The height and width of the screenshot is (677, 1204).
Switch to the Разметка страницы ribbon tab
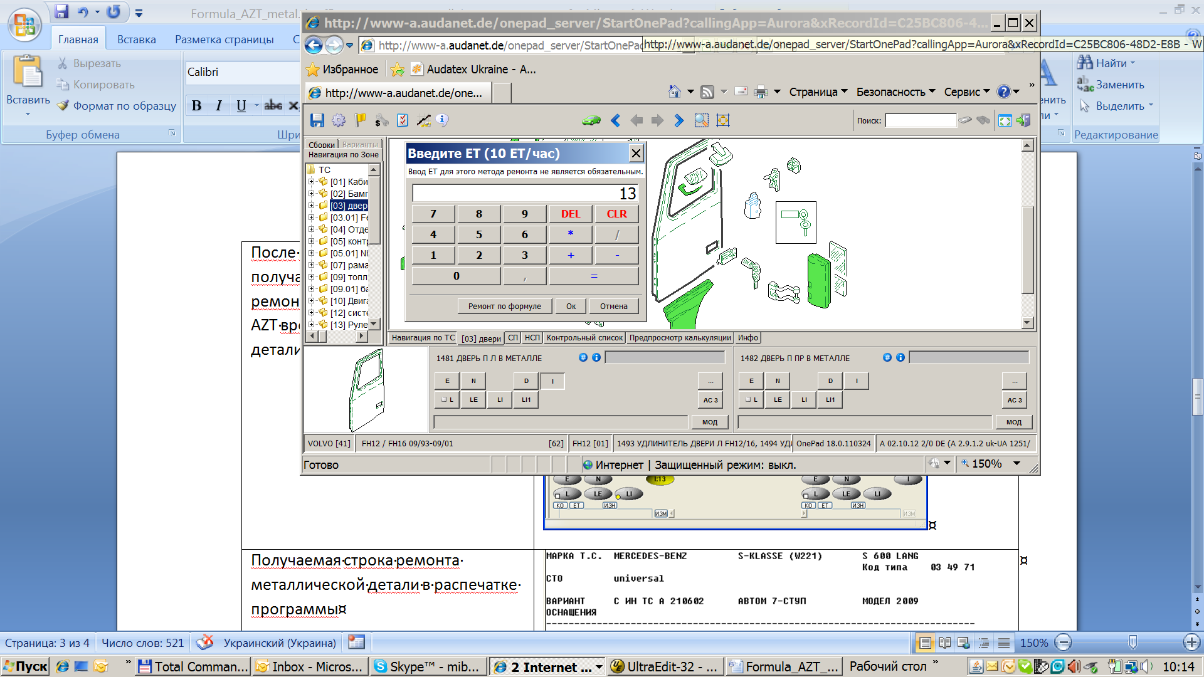point(224,39)
